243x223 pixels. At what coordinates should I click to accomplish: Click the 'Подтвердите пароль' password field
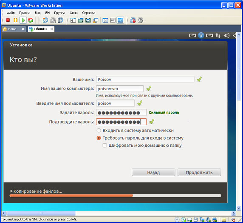click(121, 122)
